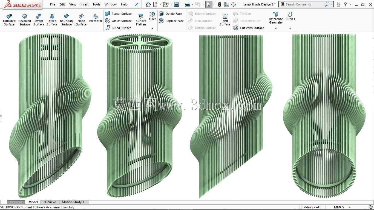This screenshot has width=374, height=210.
Task: Open the user login icon
Action: 338,4
